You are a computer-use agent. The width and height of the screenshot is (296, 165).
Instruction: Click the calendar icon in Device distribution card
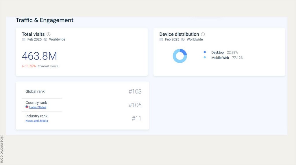[161, 39]
